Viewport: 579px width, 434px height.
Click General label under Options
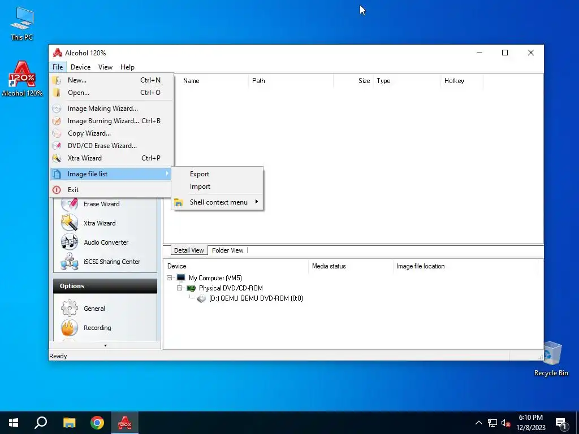(94, 309)
